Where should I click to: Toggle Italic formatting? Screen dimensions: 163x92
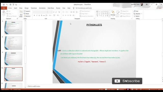[x=37, y=15]
